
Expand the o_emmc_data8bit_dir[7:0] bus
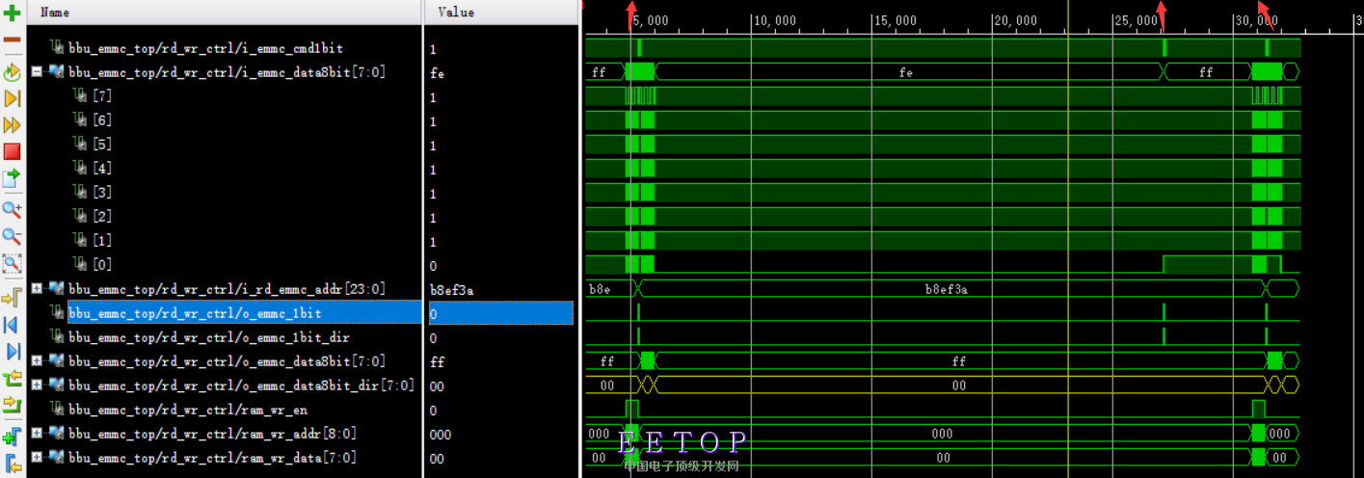37,385
